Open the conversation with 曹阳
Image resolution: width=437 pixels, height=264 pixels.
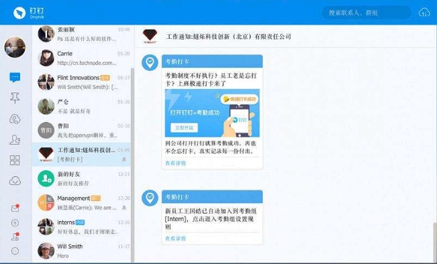[82, 131]
